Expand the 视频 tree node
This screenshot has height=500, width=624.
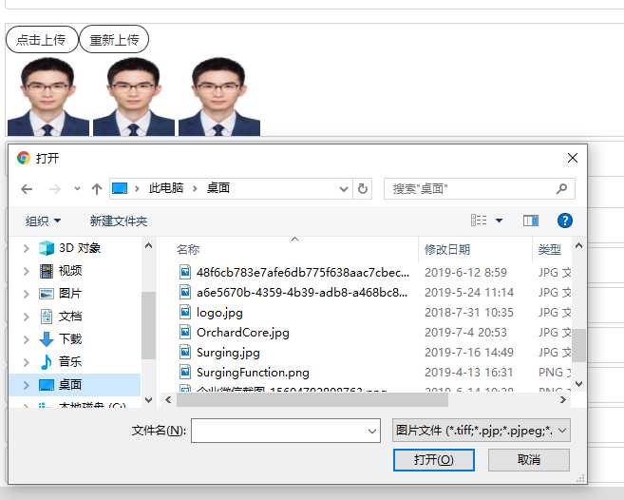click(x=27, y=271)
